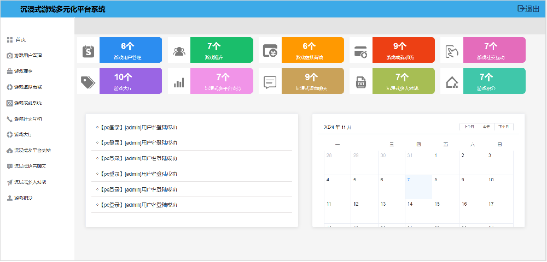Select November 14 on the calendar
Viewport: 547px width, 262px height.
pyautogui.click(x=410, y=204)
